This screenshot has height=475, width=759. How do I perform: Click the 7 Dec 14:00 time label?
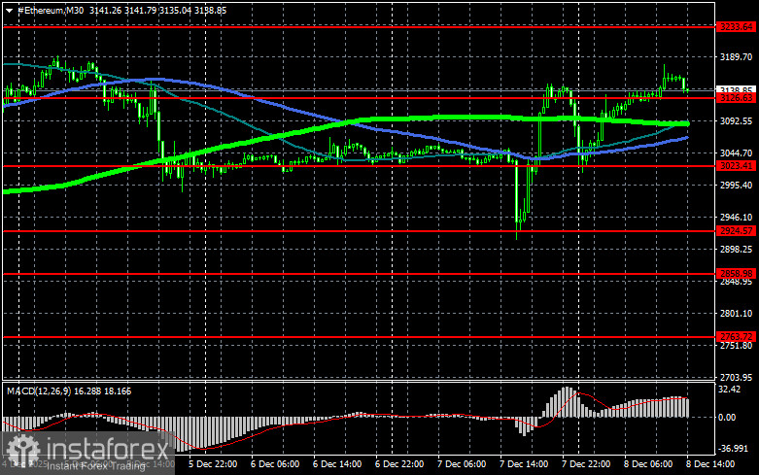coord(524,464)
